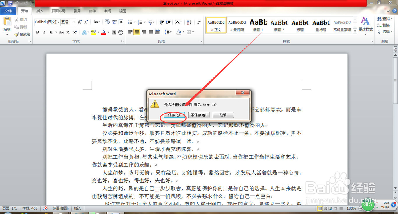Screen dimensions: 398x214
Task: Click the Decrease Indent icon
Action: pos(162,22)
